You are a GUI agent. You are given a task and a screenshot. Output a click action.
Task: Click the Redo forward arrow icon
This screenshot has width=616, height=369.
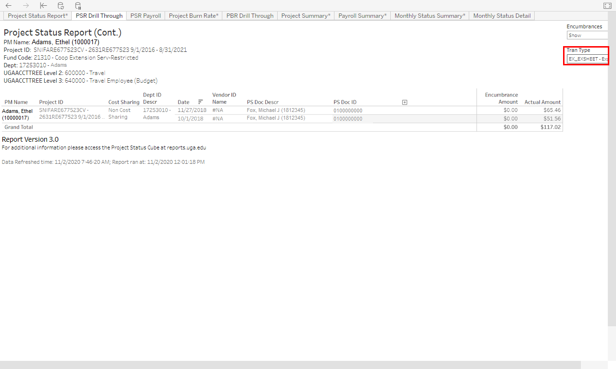click(26, 6)
